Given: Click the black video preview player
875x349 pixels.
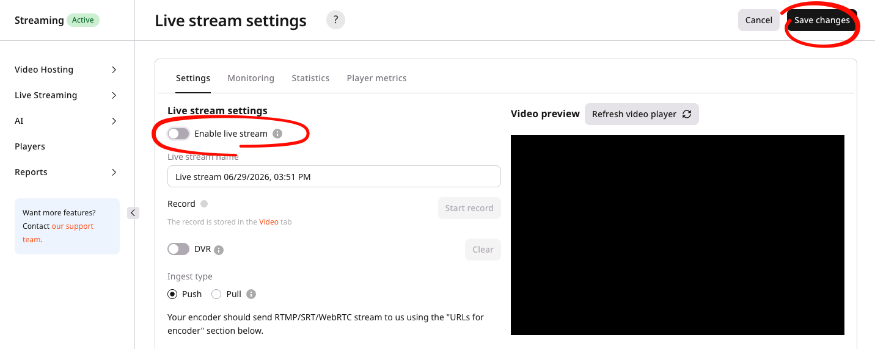Looking at the screenshot, I should (x=678, y=235).
